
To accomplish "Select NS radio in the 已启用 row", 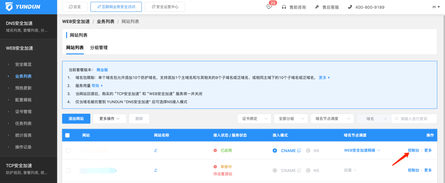I will (308, 151).
